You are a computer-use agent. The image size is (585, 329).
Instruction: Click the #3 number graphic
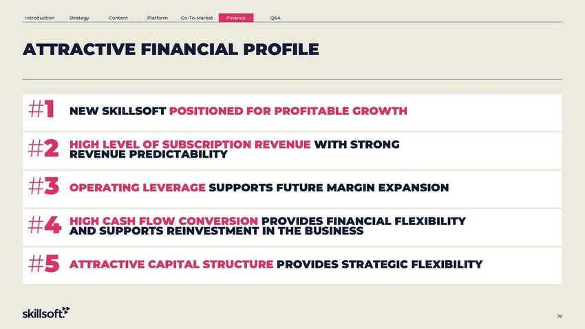pos(43,186)
